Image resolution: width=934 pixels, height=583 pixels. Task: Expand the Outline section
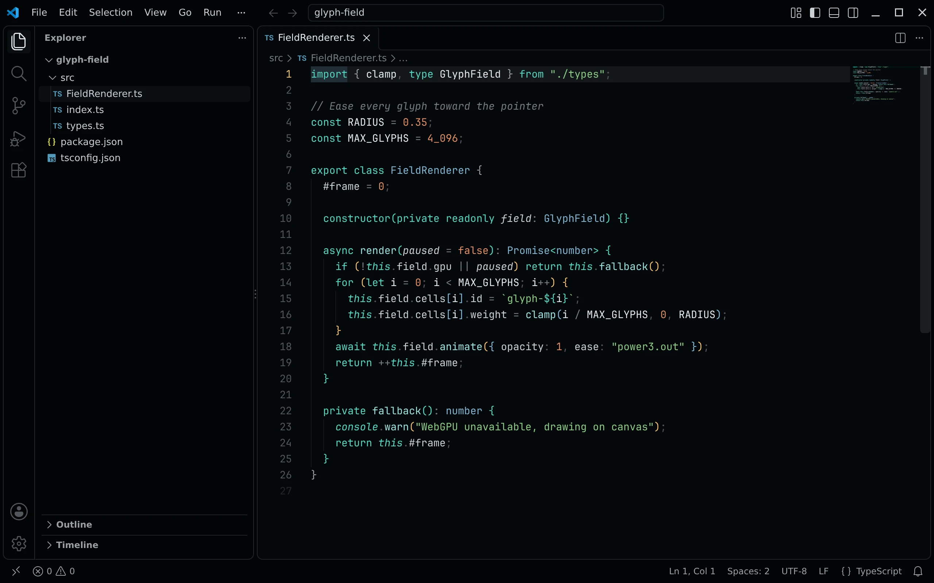[144, 524]
